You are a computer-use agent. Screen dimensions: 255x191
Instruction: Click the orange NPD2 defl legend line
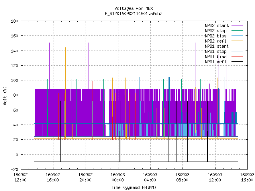click(x=237, y=41)
